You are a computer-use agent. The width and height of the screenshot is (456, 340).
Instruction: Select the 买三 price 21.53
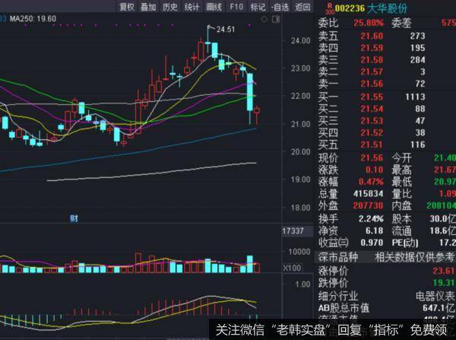pyautogui.click(x=372, y=121)
